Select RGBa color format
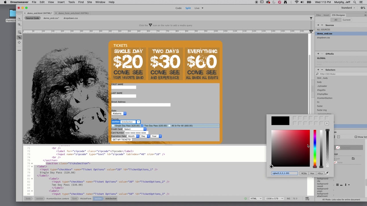 304,173
